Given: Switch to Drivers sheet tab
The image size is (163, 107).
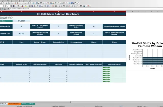Looking at the screenshot, I should (x=24, y=104).
